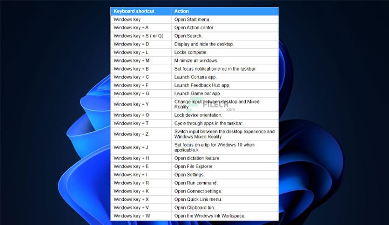Screen dimensions: 389x225
Task: Click the 'Windows key + I' cell
Action: (141, 175)
